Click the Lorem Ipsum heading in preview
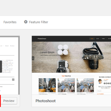 47,52
